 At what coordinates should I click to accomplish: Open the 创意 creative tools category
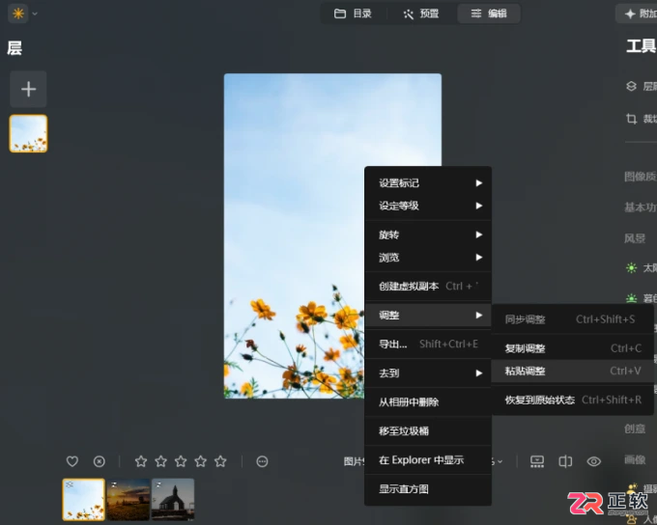(635, 428)
